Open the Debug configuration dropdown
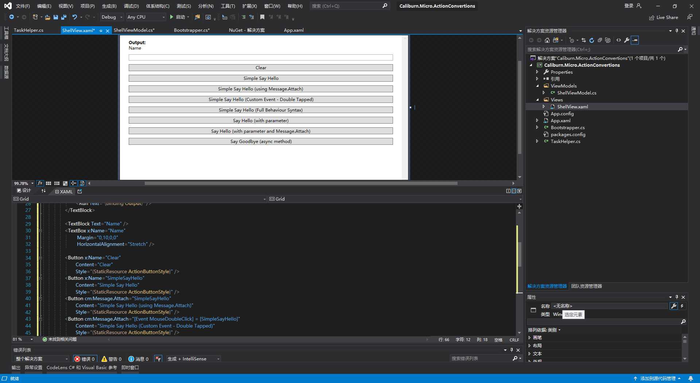This screenshot has height=383, width=700. pyautogui.click(x=112, y=17)
